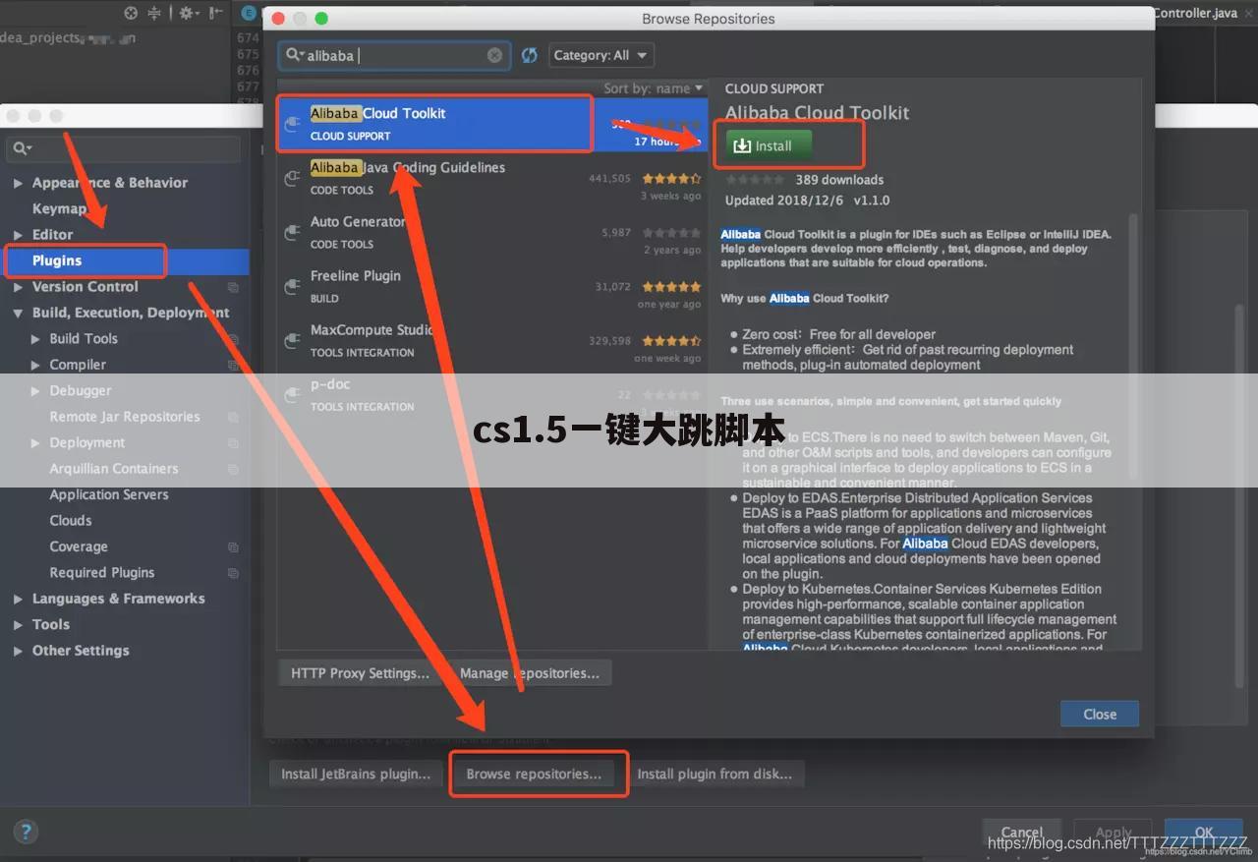Image resolution: width=1258 pixels, height=862 pixels.
Task: Expand the Editor settings node
Action: [18, 235]
